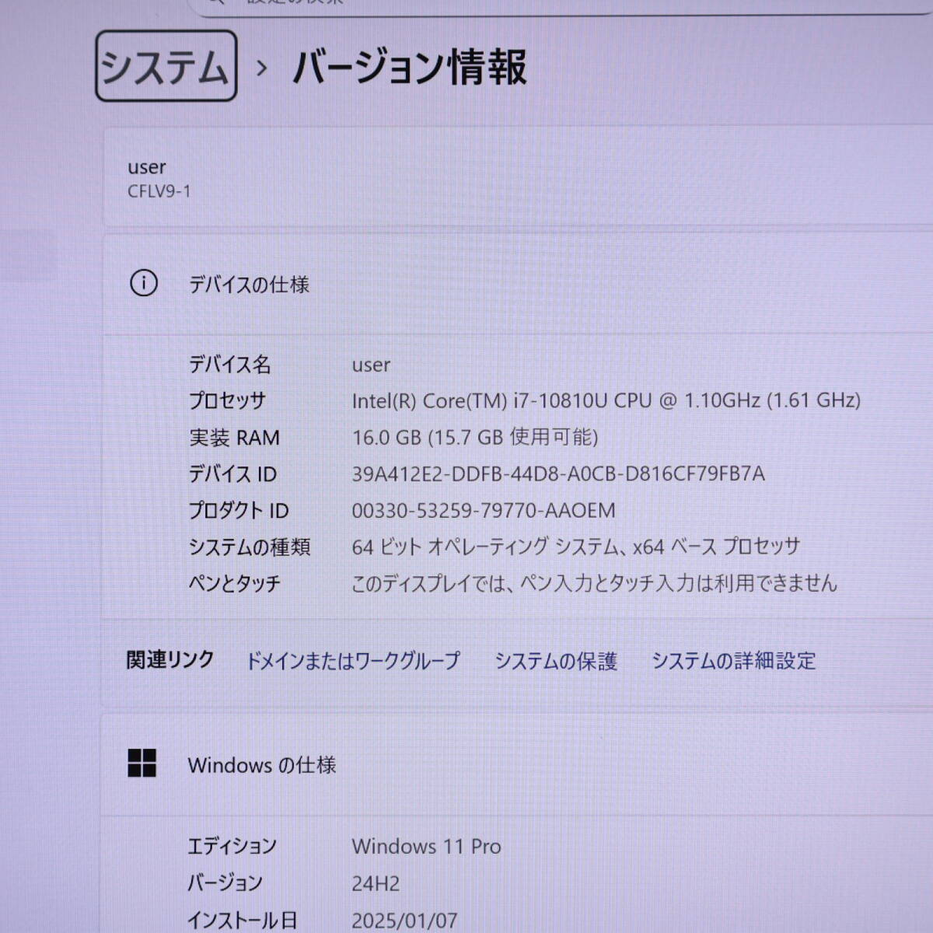
Task: Select version value 24H2
Action: (x=376, y=883)
